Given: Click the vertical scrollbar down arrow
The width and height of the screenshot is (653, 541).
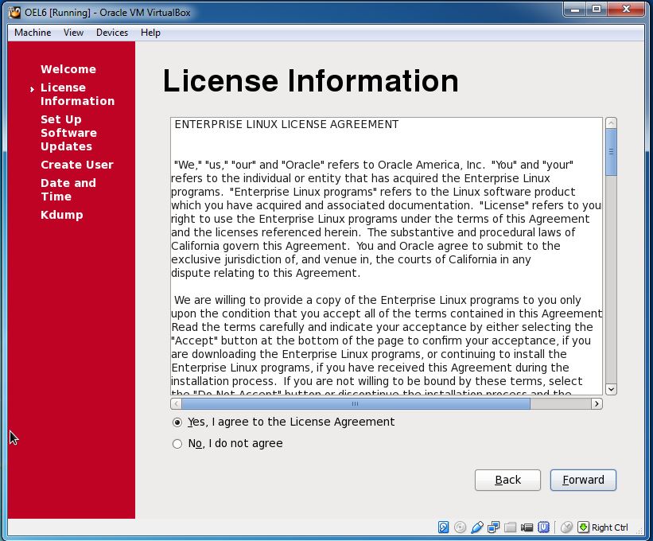Looking at the screenshot, I should [x=611, y=389].
